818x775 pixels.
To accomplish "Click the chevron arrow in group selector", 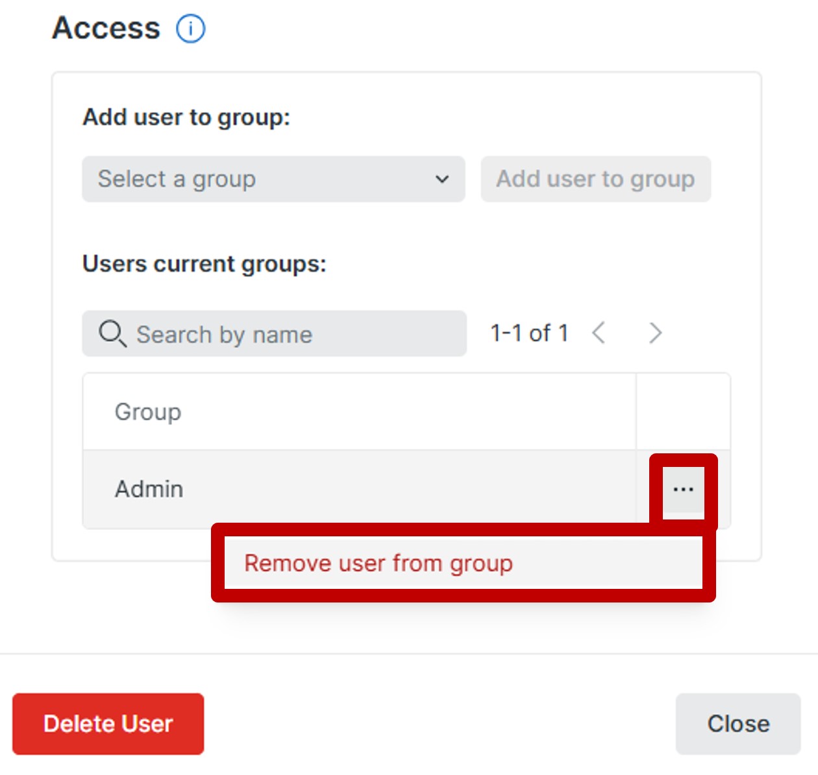I will pos(442,179).
